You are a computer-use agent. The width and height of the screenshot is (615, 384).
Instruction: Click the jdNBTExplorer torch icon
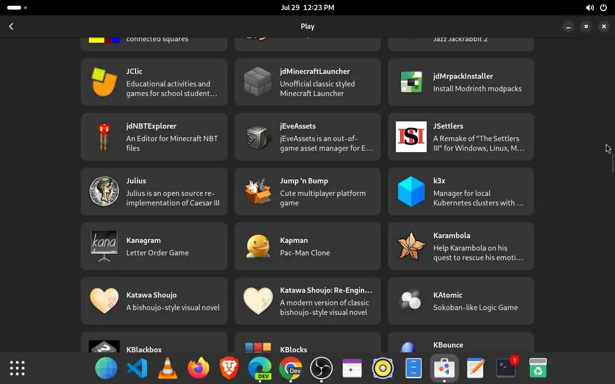(x=104, y=137)
